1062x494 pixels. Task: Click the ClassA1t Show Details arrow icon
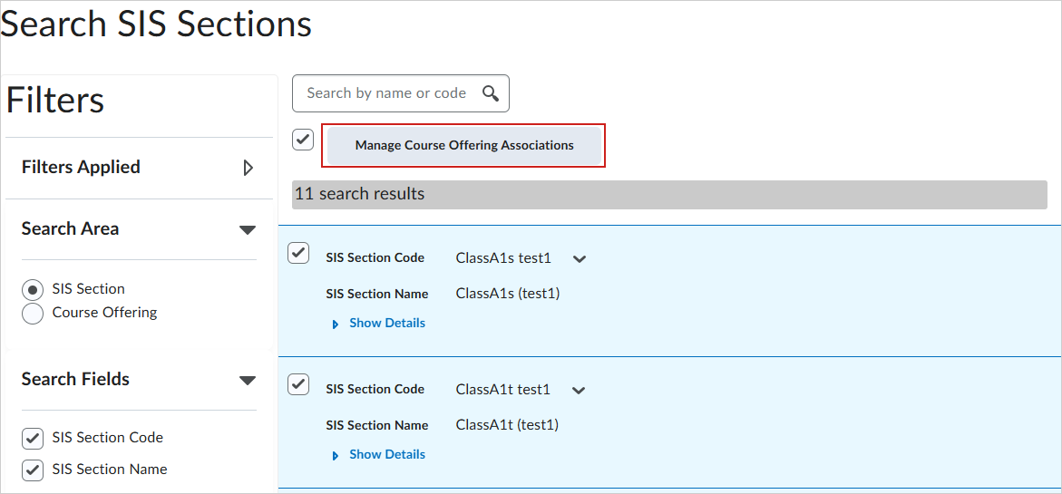pos(336,455)
